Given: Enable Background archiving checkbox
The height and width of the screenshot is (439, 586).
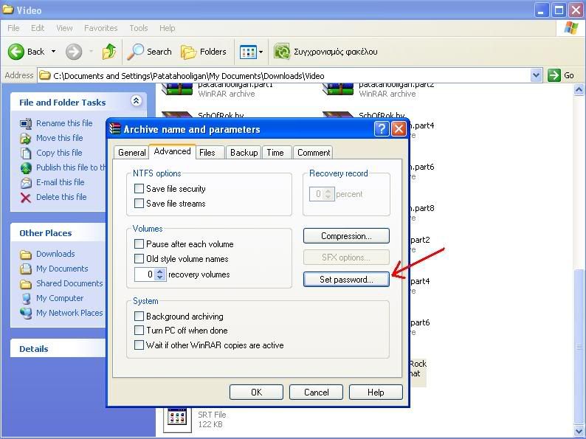Looking at the screenshot, I should pos(139,316).
